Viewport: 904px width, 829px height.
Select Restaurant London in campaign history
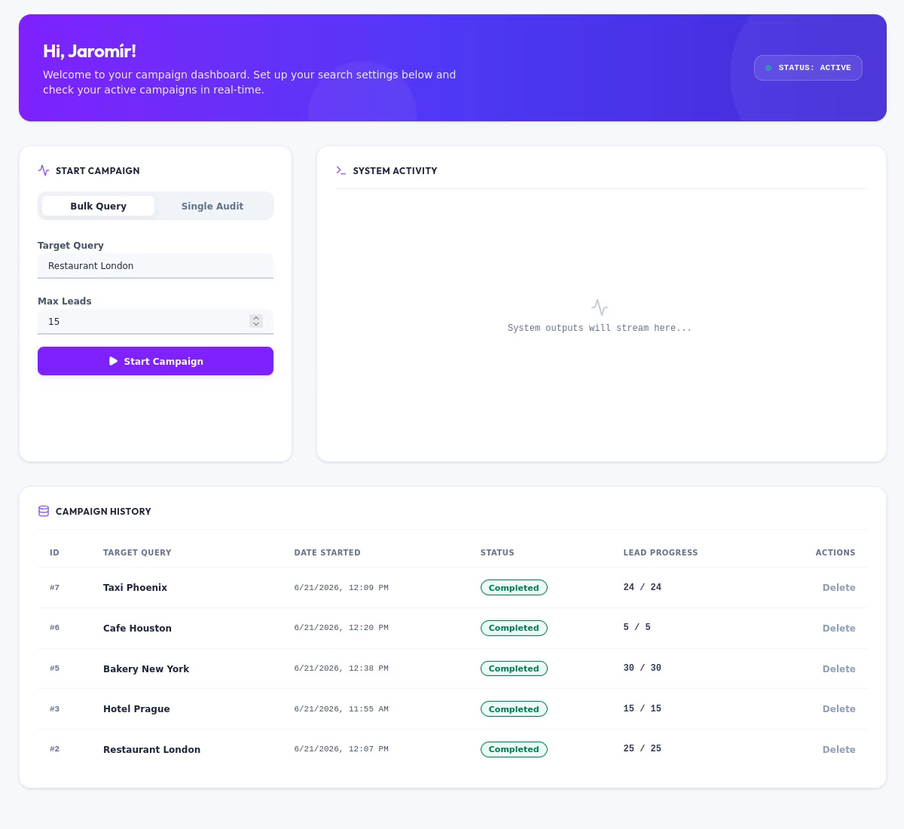(151, 750)
